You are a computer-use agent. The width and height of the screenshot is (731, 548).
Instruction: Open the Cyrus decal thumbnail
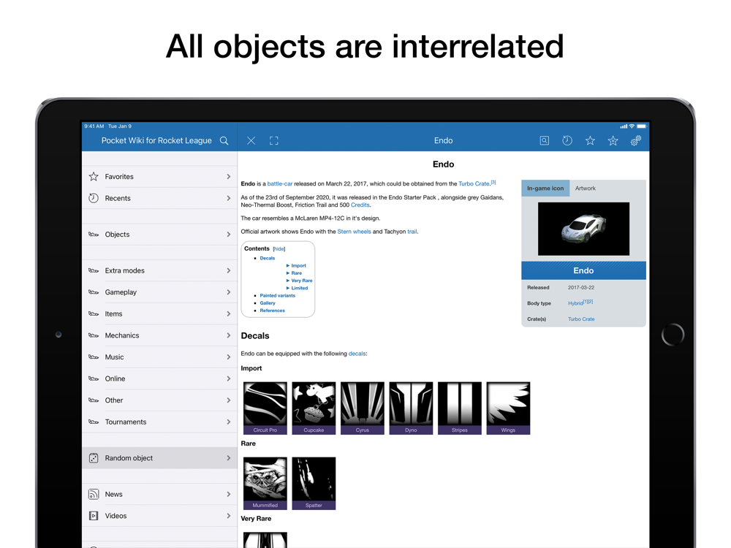point(363,408)
